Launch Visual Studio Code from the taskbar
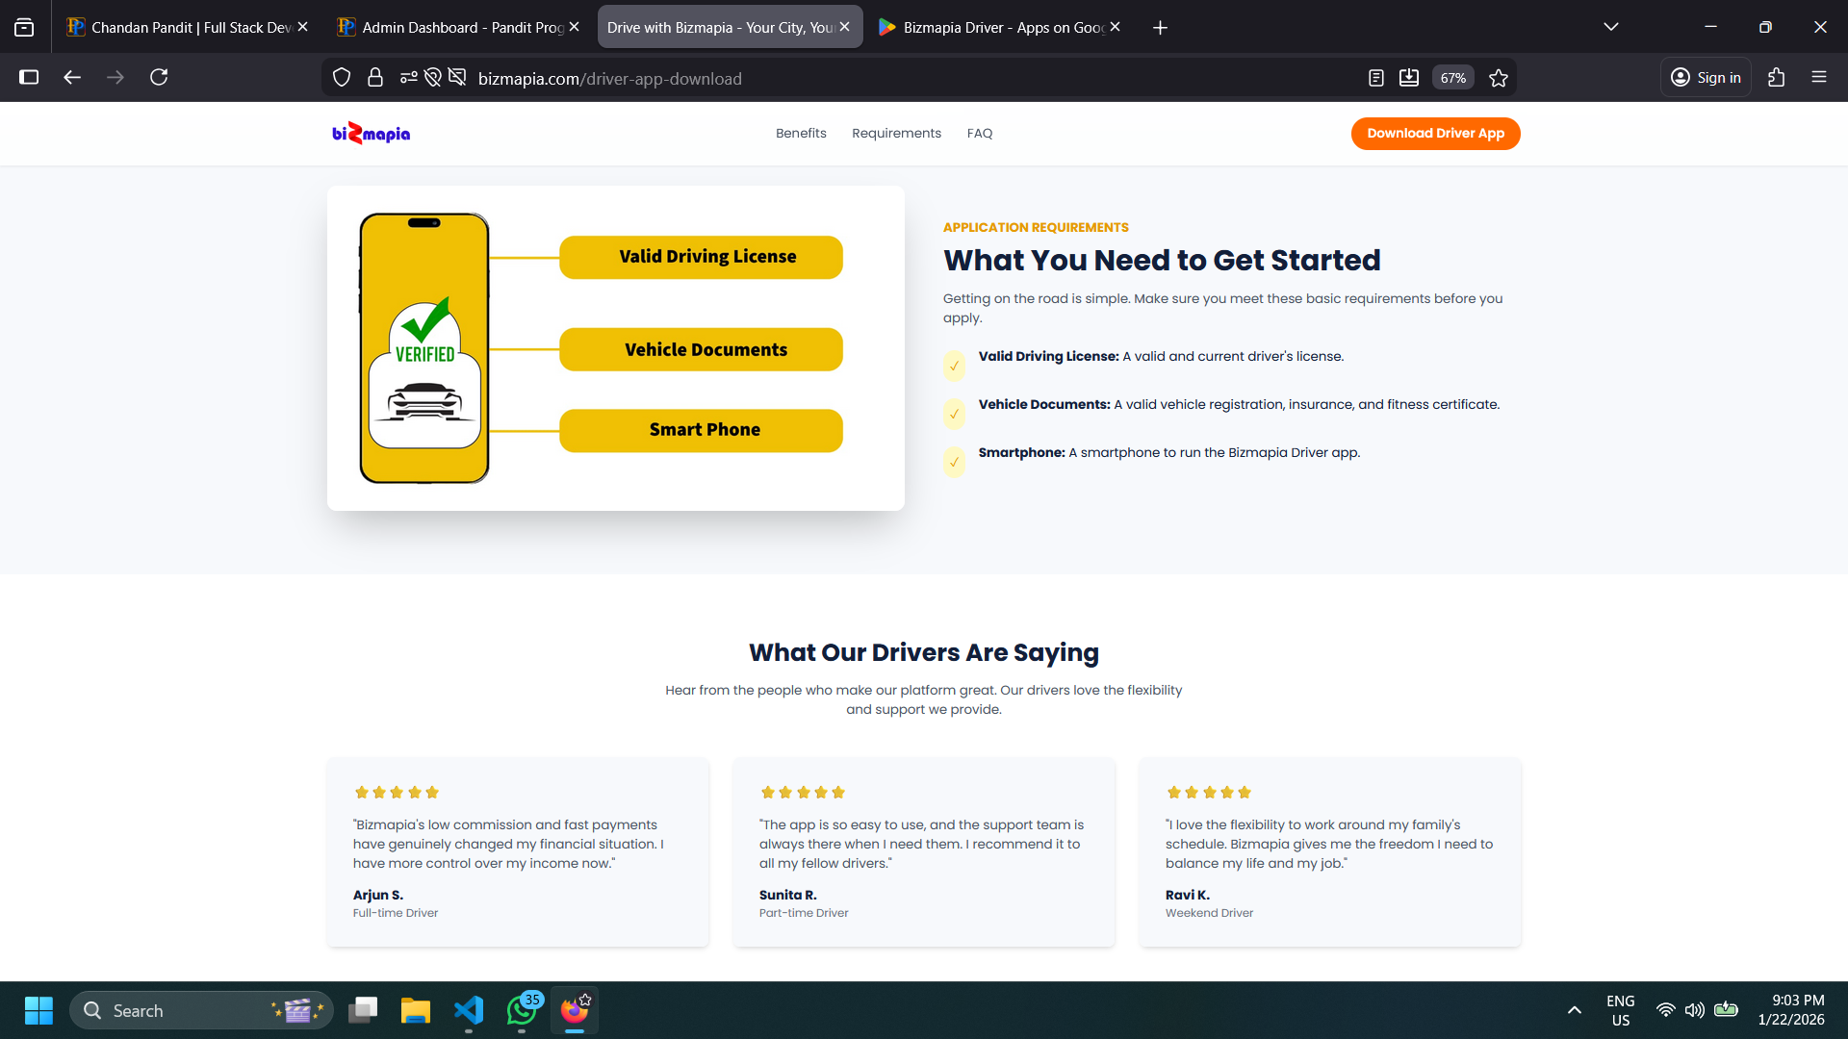 tap(468, 1010)
